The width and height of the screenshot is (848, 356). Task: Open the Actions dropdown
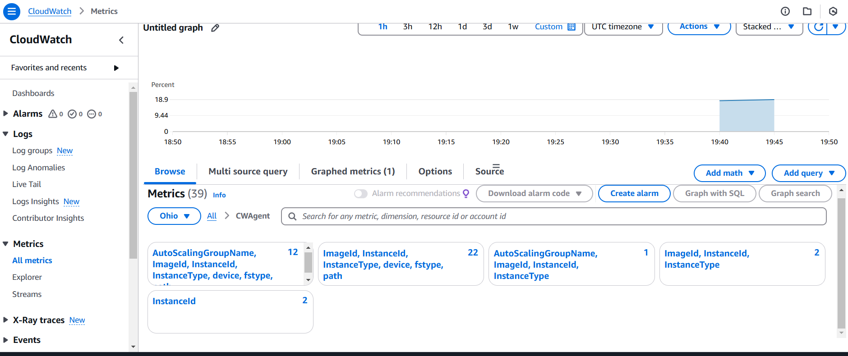[x=699, y=27]
